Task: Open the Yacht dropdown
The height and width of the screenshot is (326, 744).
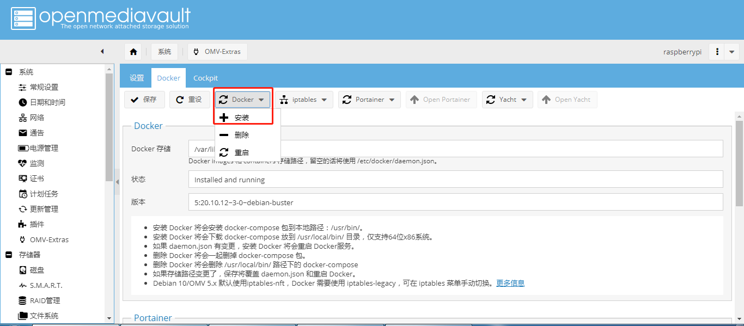Action: coord(507,99)
